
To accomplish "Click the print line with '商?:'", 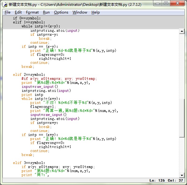I will pos(35,175).
